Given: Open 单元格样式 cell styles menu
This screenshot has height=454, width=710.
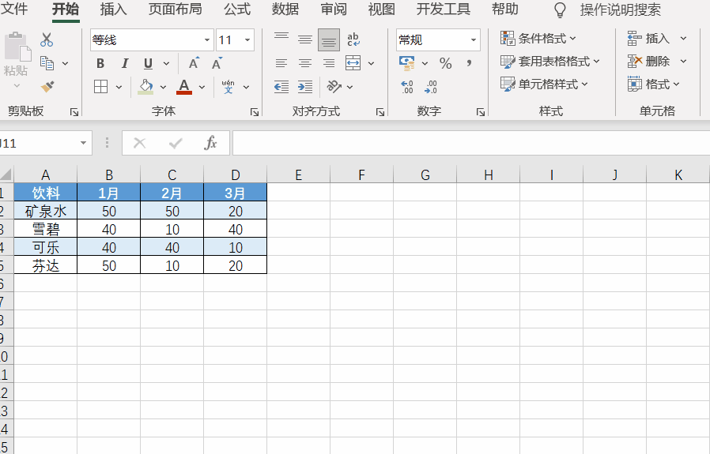Looking at the screenshot, I should pos(544,84).
